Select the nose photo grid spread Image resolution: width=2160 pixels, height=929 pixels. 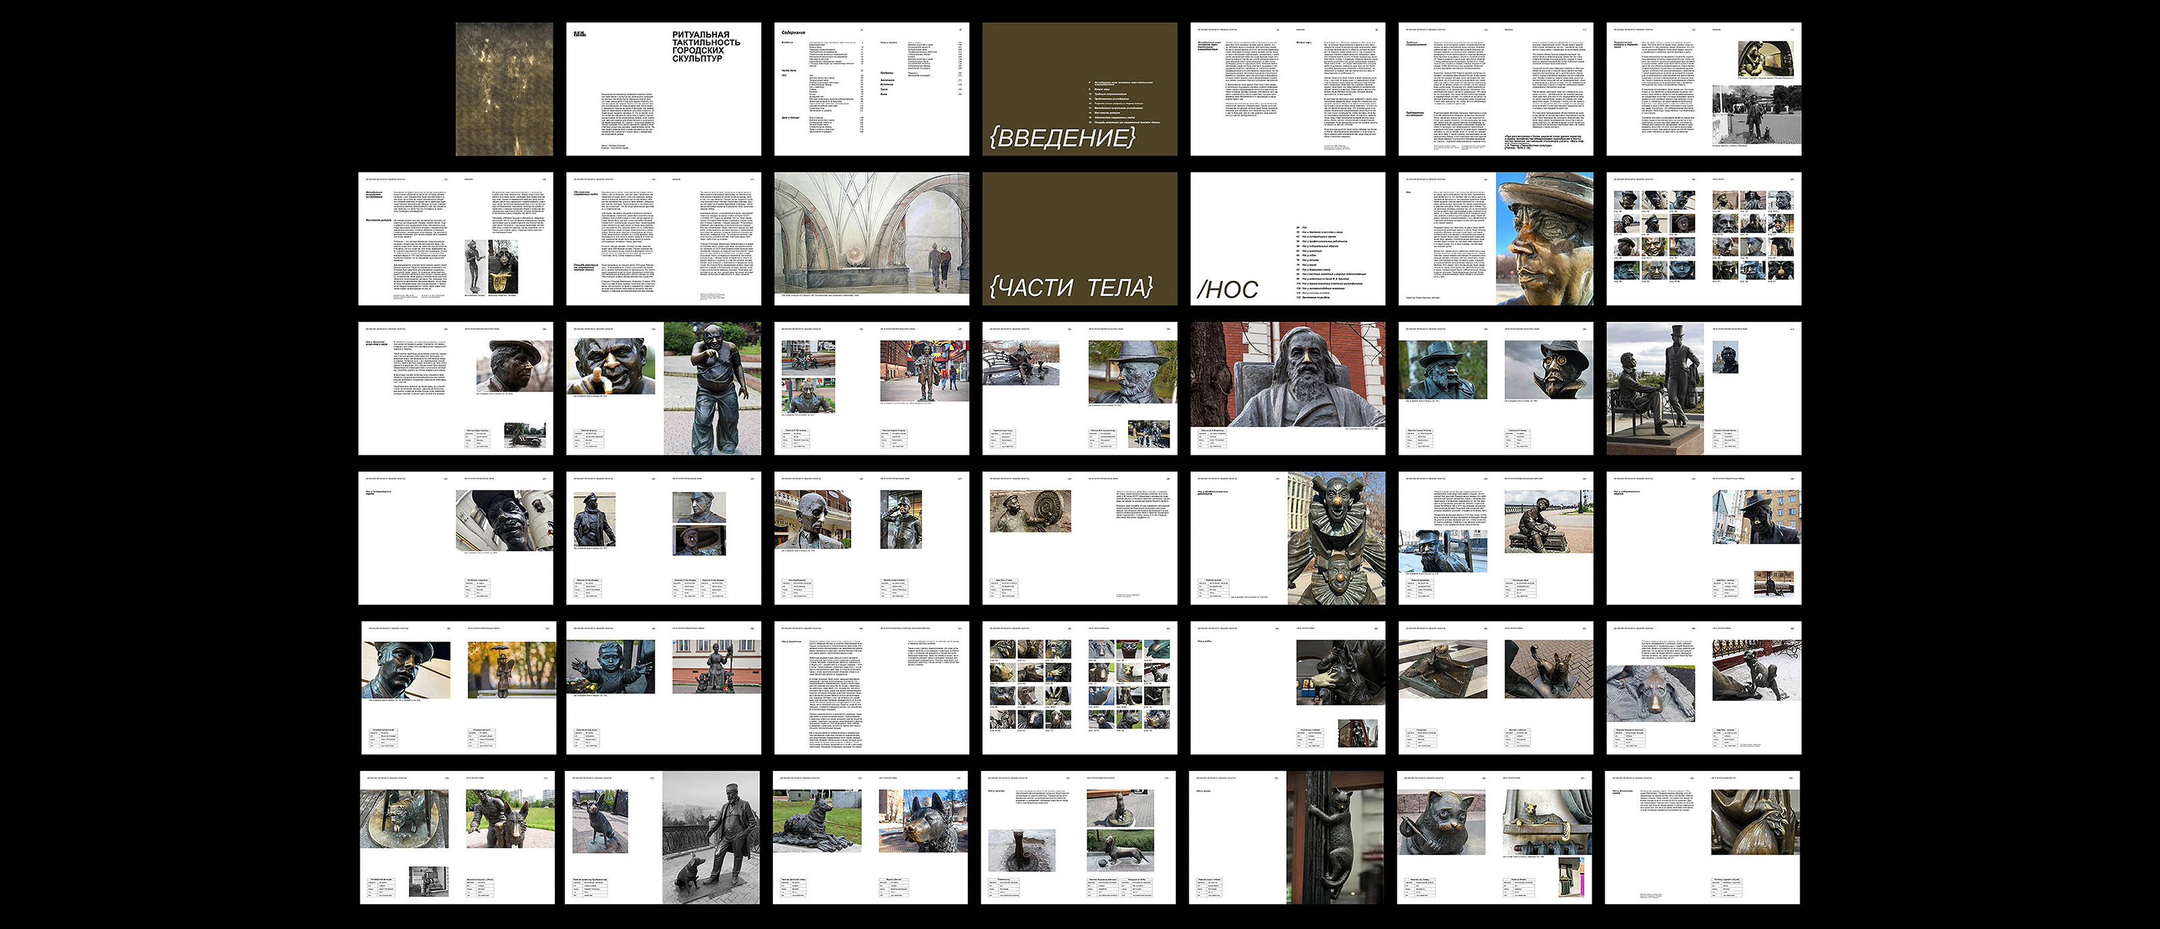(1703, 239)
